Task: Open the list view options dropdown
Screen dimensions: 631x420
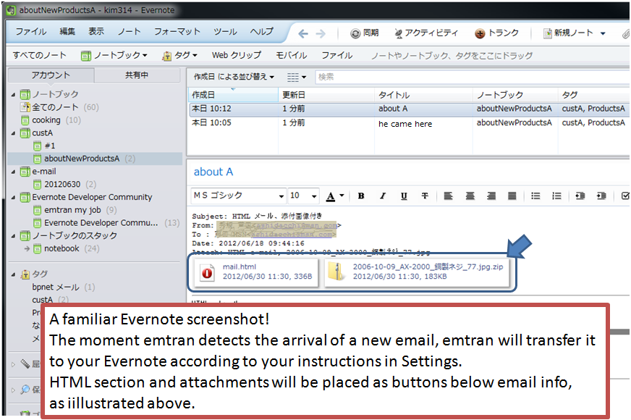Action: click(x=297, y=77)
